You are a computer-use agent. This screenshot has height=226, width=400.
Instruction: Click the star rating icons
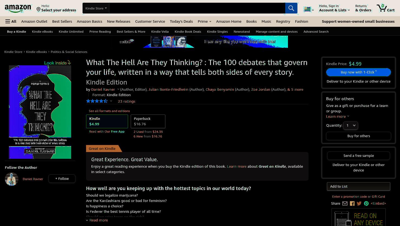click(x=97, y=101)
